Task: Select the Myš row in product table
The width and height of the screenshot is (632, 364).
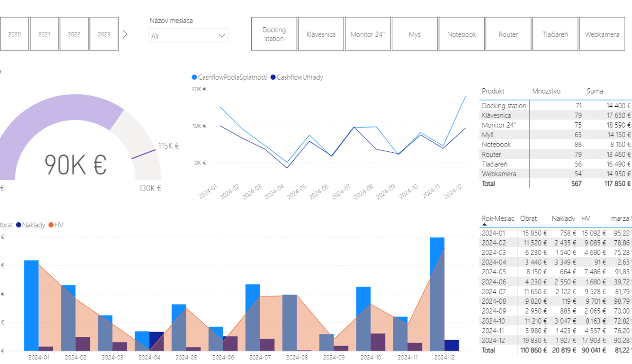Action: click(556, 134)
